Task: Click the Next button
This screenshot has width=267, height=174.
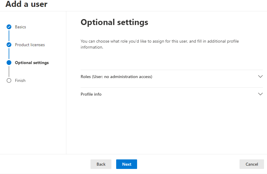Action: 127,164
